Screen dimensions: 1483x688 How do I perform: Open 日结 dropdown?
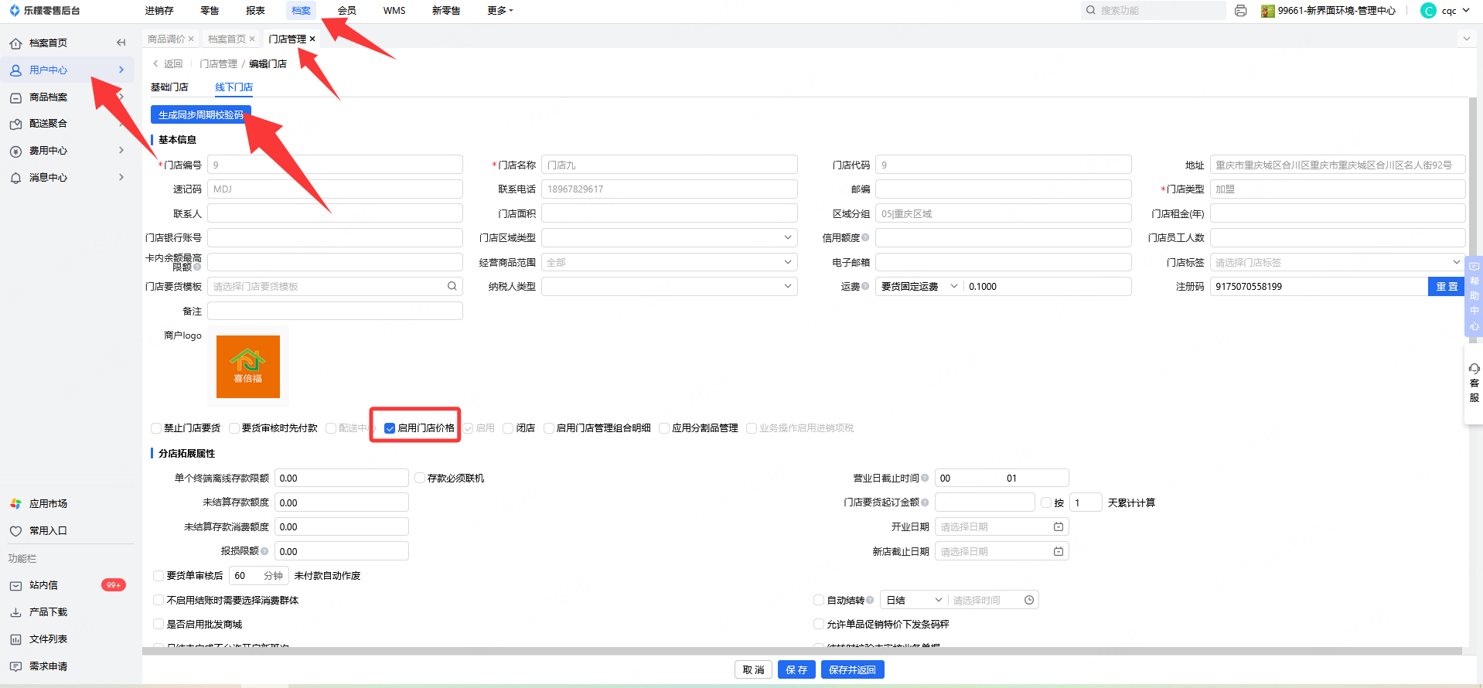[914, 600]
